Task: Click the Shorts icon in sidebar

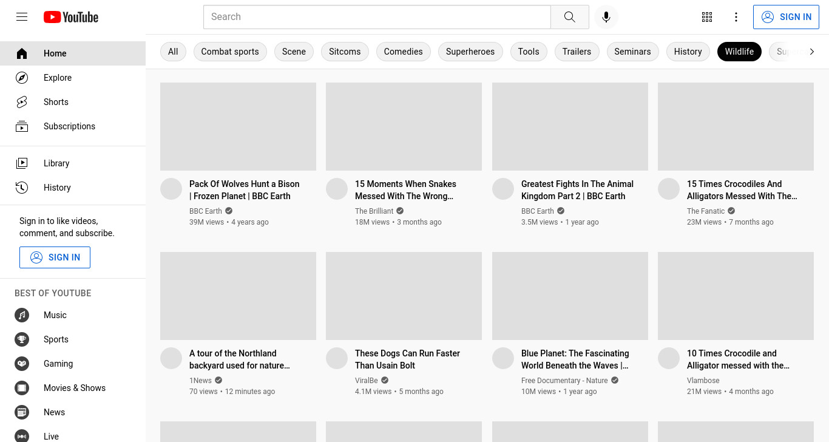Action: pos(22,102)
